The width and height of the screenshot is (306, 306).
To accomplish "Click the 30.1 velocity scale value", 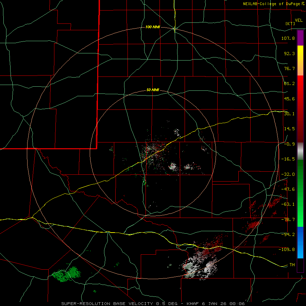I will click(289, 114).
